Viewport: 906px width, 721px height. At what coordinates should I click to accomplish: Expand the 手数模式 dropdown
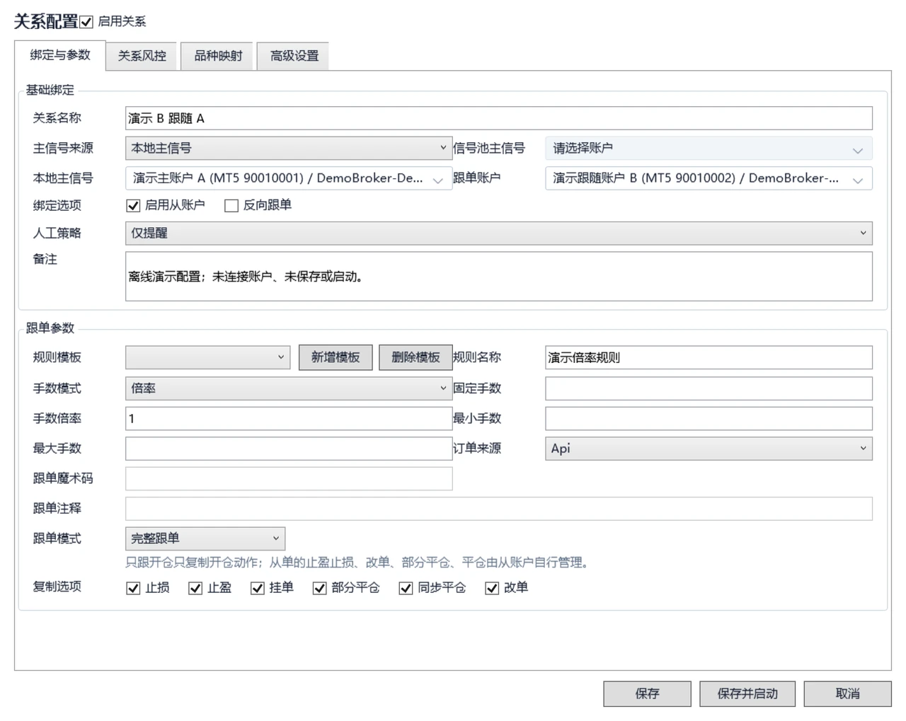click(289, 388)
